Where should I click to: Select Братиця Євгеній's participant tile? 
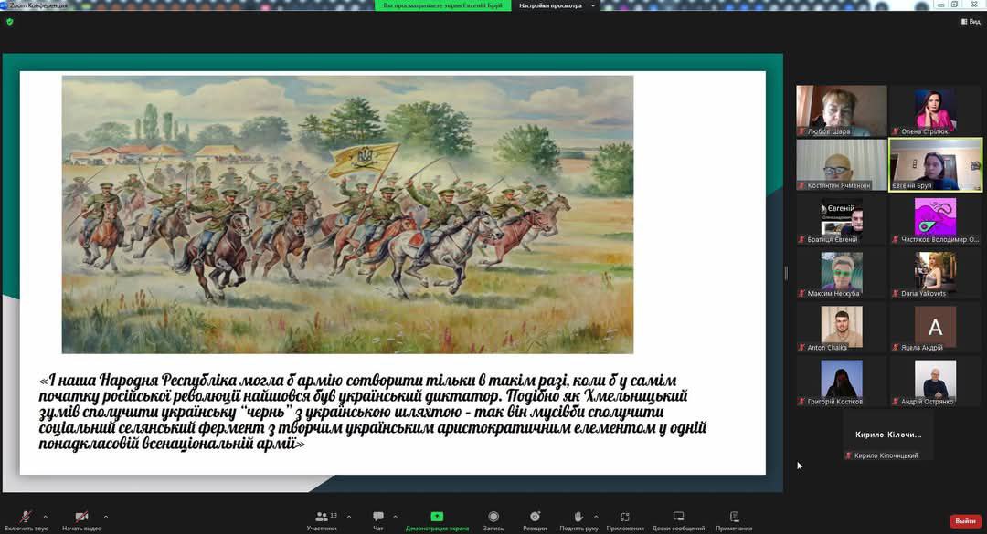point(842,219)
